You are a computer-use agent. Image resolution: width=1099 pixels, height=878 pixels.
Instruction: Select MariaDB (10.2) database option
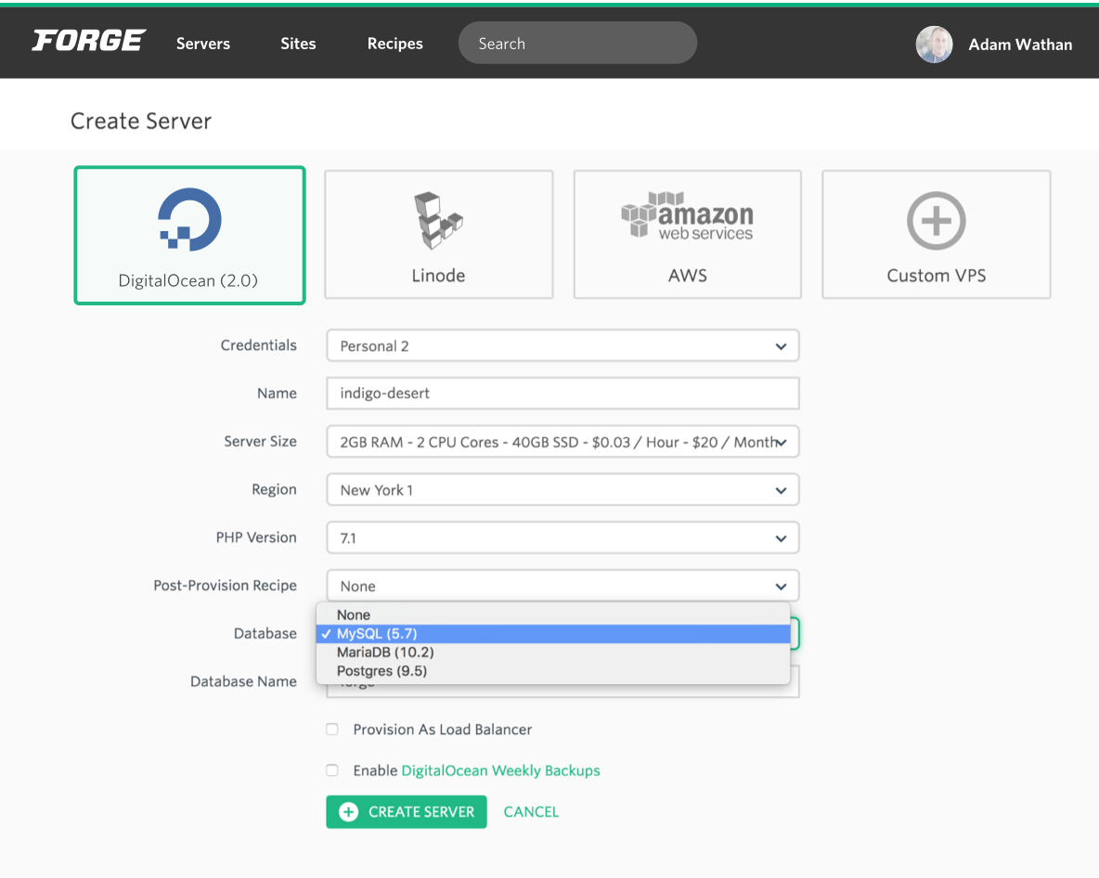point(553,652)
